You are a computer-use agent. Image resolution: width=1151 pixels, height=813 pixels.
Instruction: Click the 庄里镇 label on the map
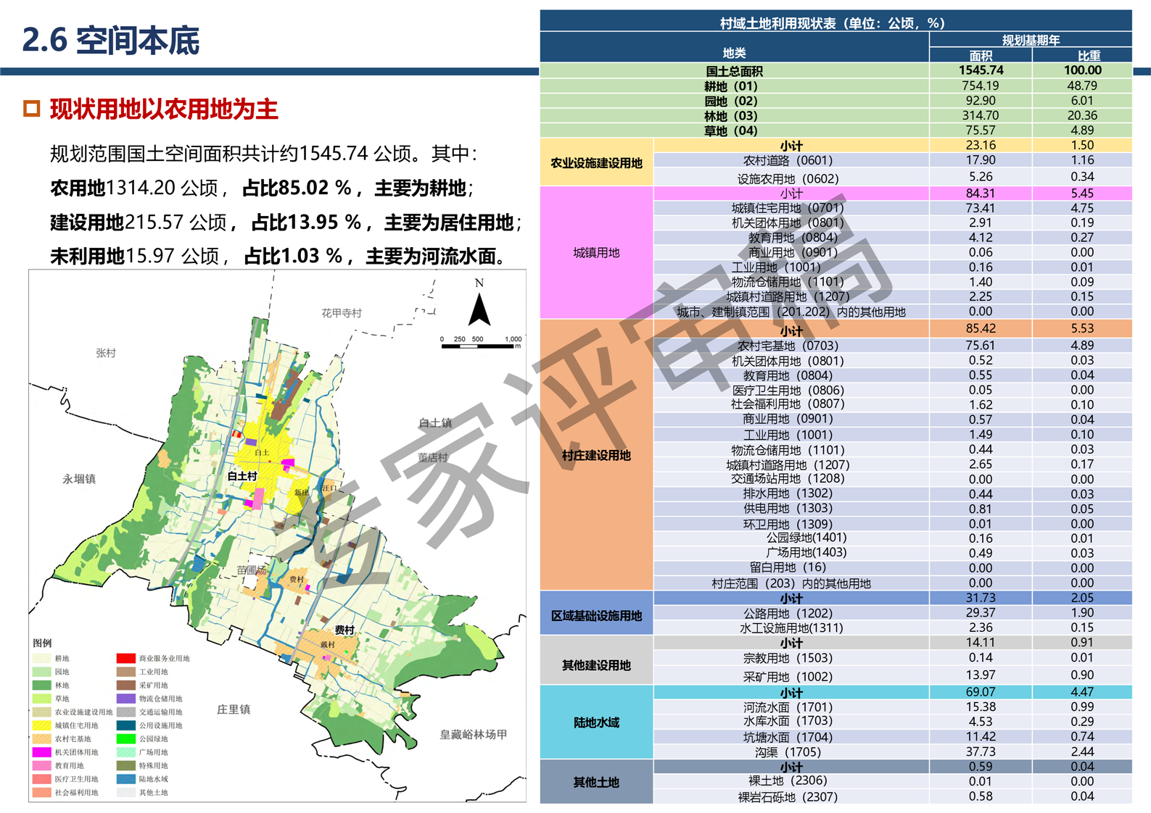click(x=234, y=709)
